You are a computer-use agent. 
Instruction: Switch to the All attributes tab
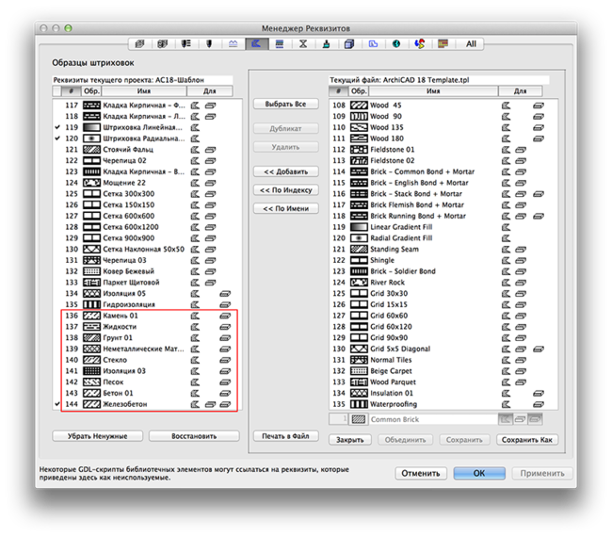pos(471,43)
